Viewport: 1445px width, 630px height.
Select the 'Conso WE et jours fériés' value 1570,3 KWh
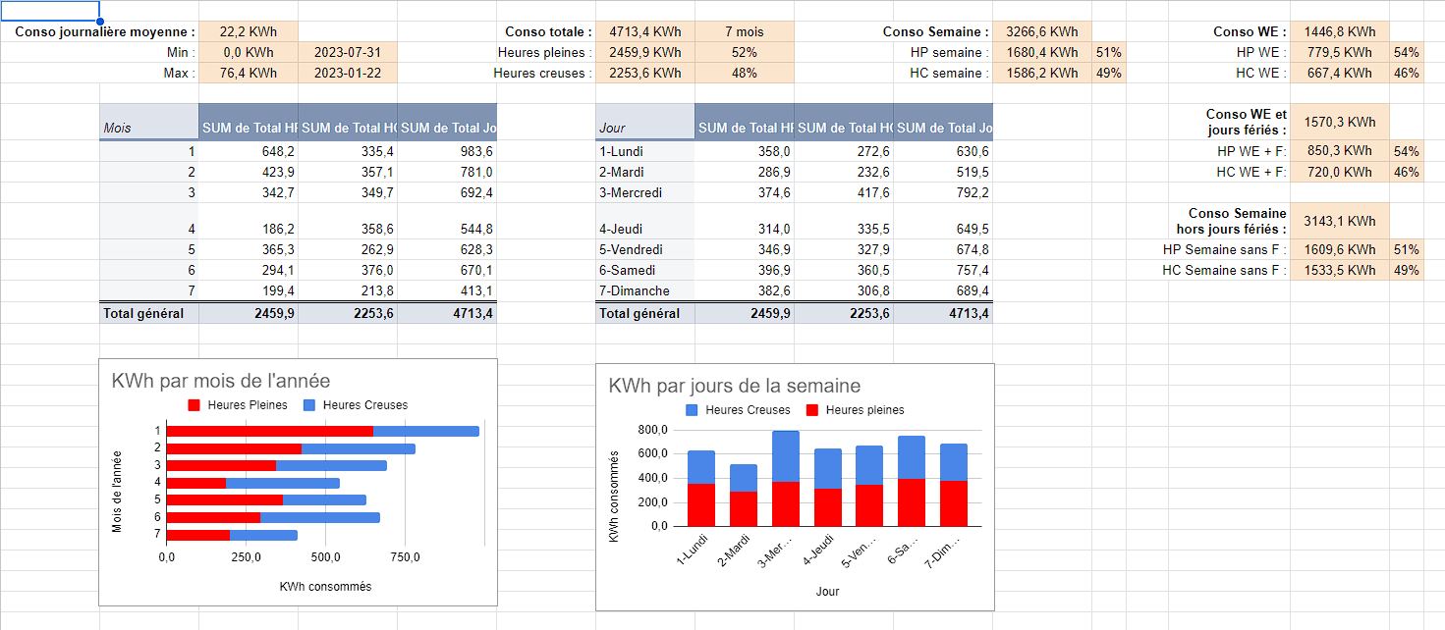click(1339, 123)
